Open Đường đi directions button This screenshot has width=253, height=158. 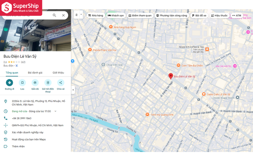9,83
